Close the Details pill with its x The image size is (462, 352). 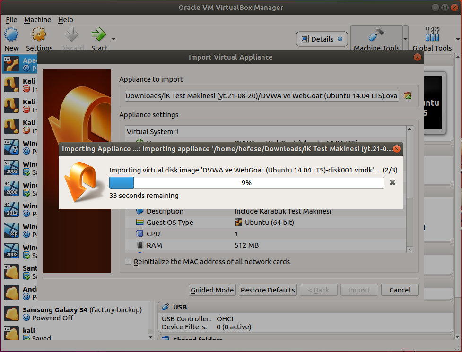click(x=340, y=39)
